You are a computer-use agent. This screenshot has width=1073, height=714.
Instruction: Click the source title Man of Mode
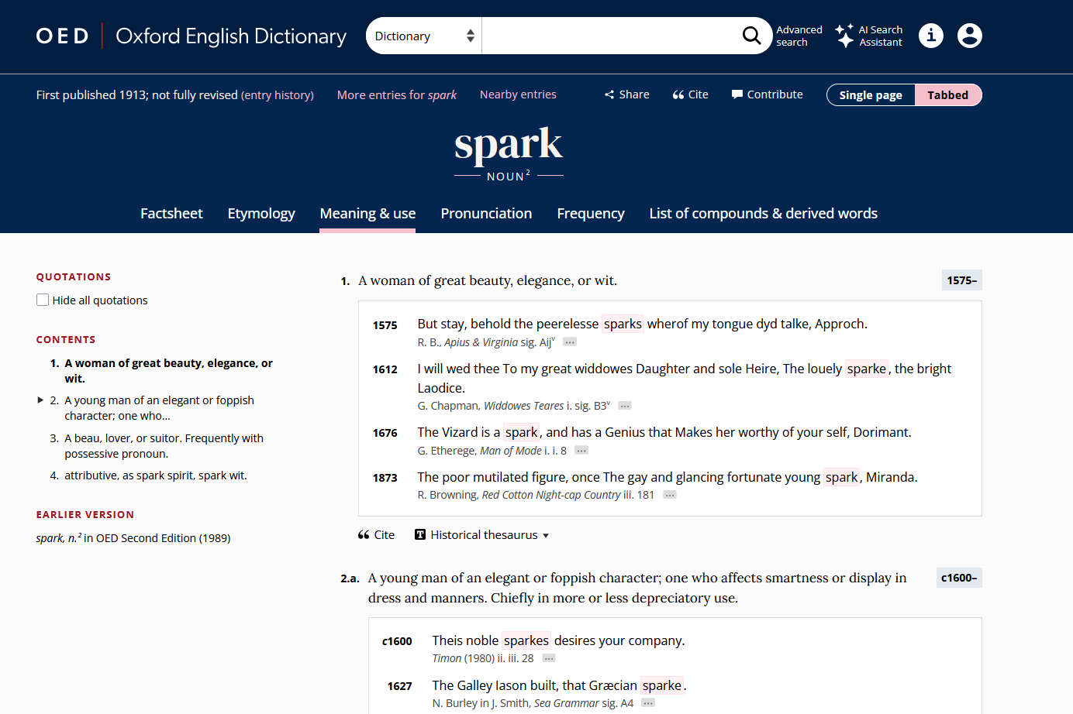pyautogui.click(x=511, y=451)
